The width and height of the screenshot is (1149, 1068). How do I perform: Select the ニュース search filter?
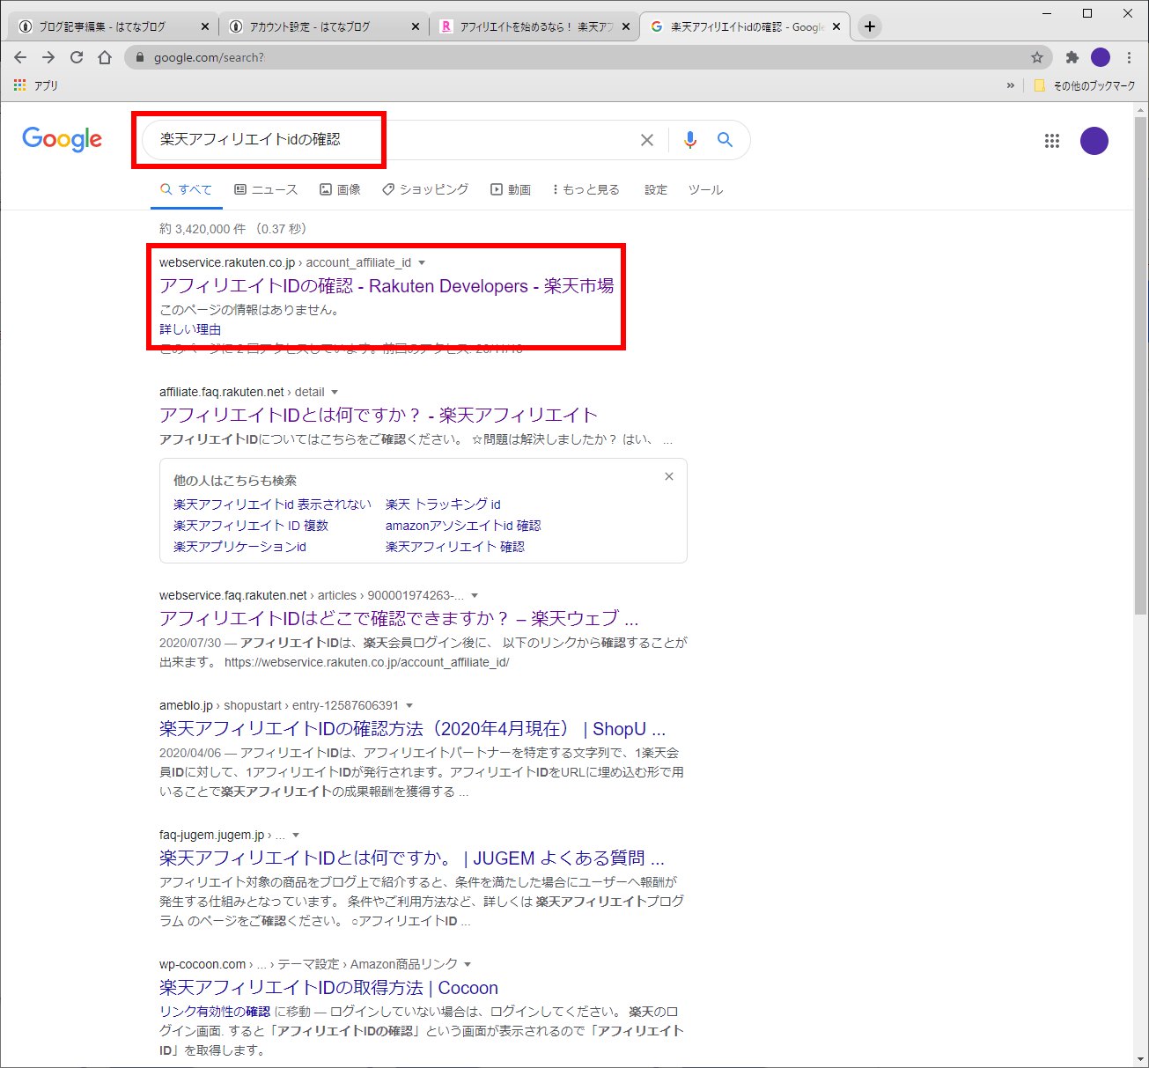click(x=266, y=189)
